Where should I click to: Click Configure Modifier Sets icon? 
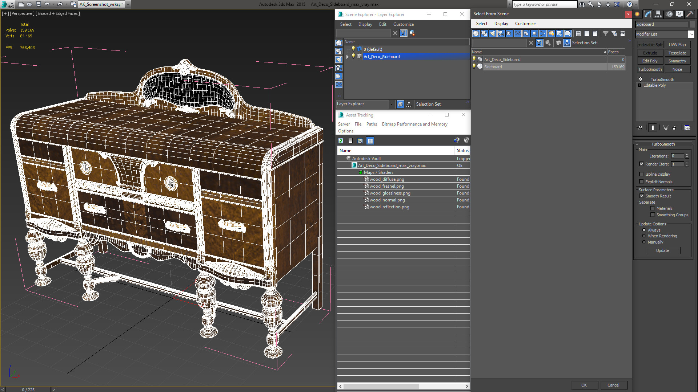tap(687, 128)
